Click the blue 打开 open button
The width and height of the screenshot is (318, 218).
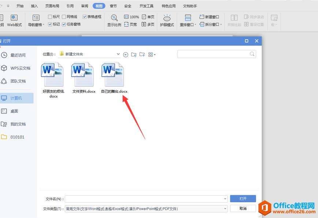(243, 199)
